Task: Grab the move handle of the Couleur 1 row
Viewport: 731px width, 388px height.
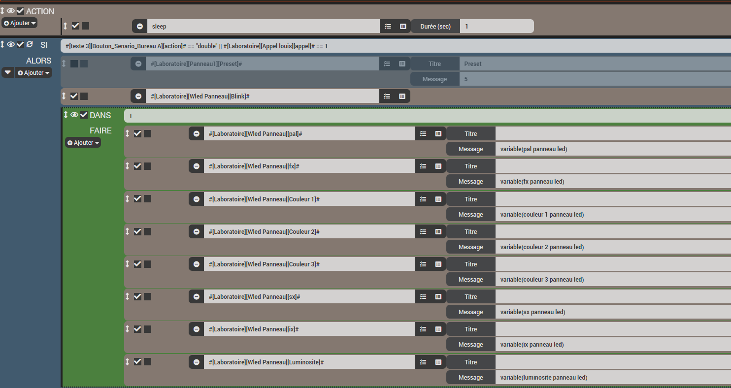Action: [x=127, y=199]
